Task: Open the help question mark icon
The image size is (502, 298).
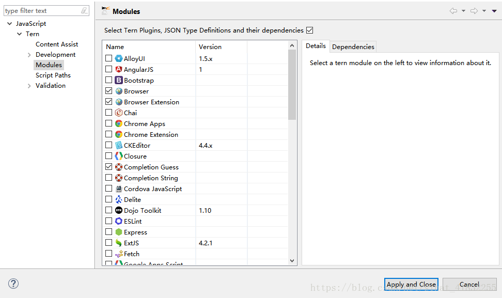Action: (13, 284)
